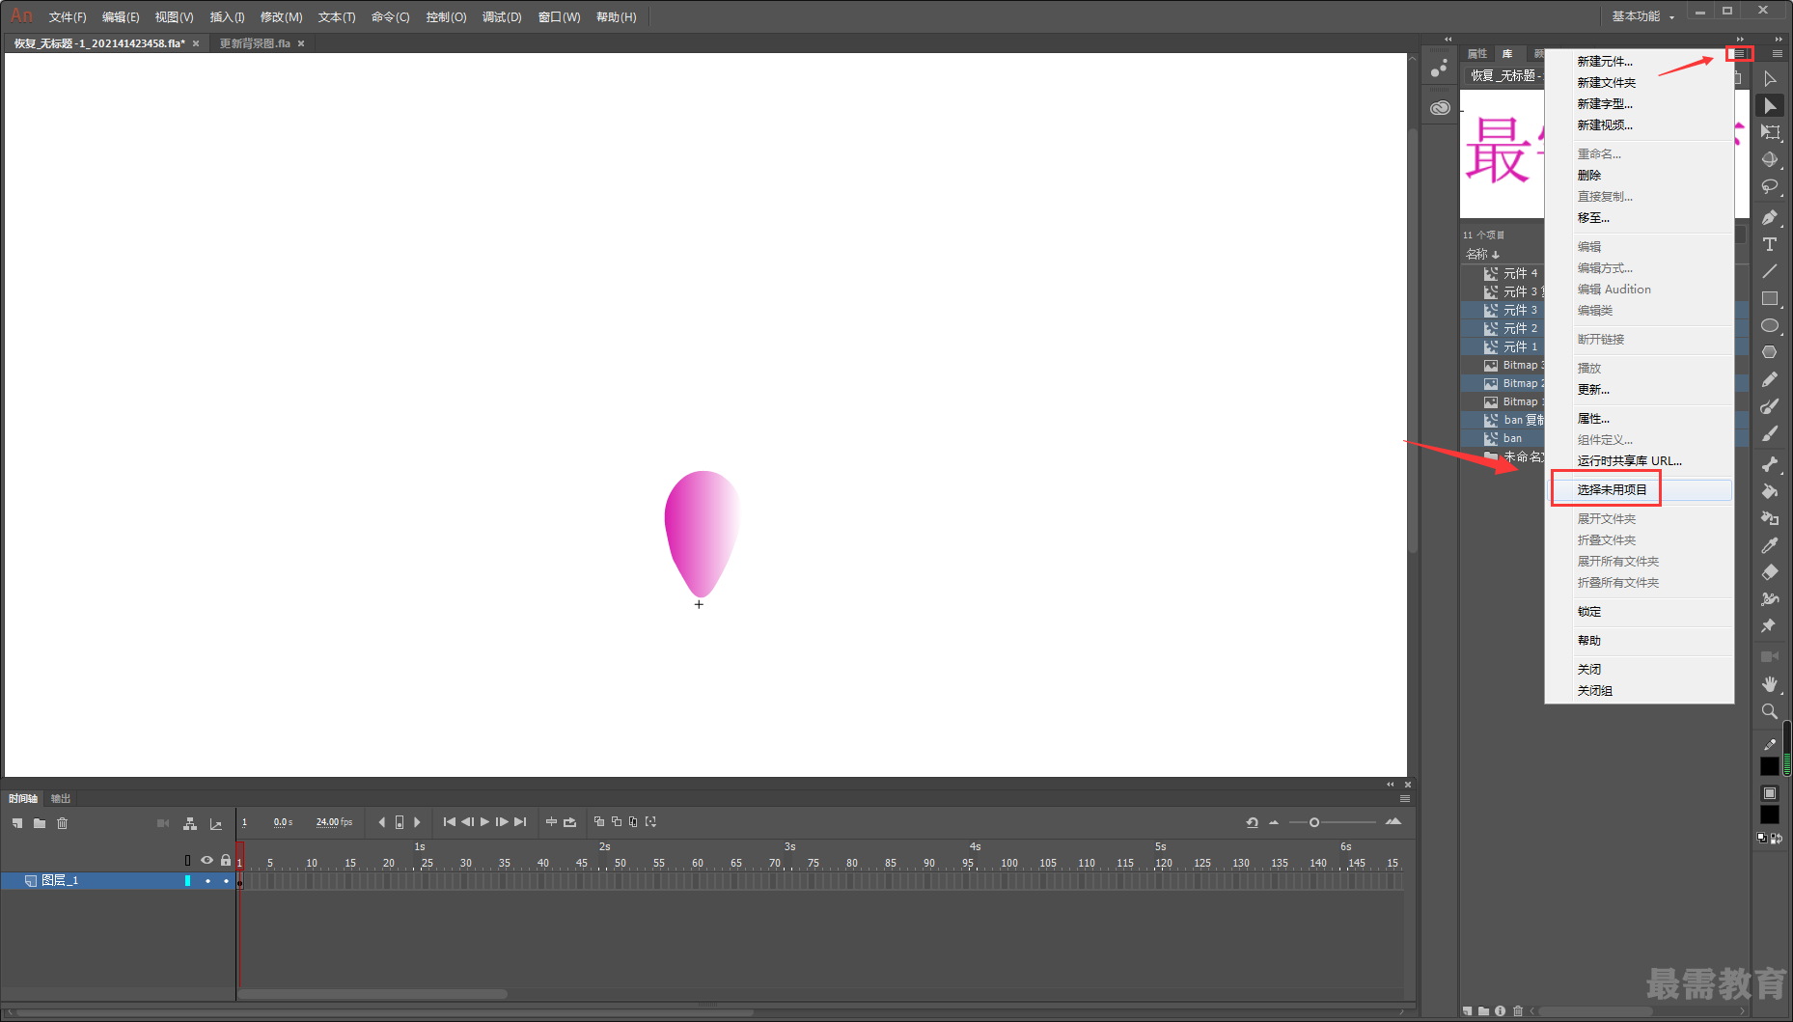
Task: Select the Width tool
Action: click(x=1770, y=599)
